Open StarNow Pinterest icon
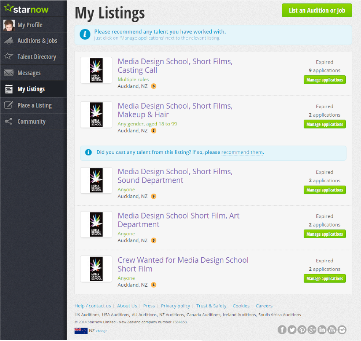The height and width of the screenshot is (341, 361). pos(302,330)
